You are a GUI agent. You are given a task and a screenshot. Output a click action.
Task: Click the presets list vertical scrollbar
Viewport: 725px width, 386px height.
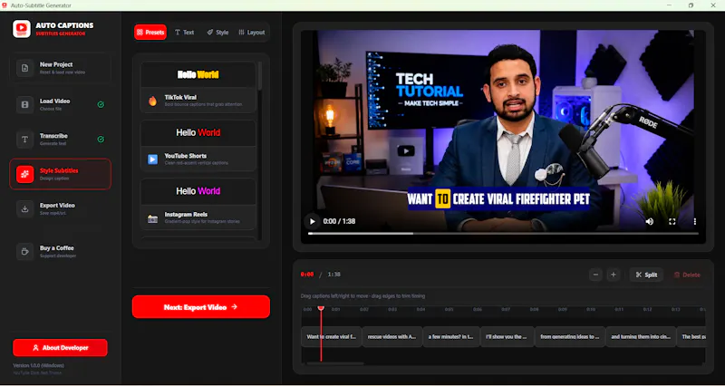click(260, 76)
